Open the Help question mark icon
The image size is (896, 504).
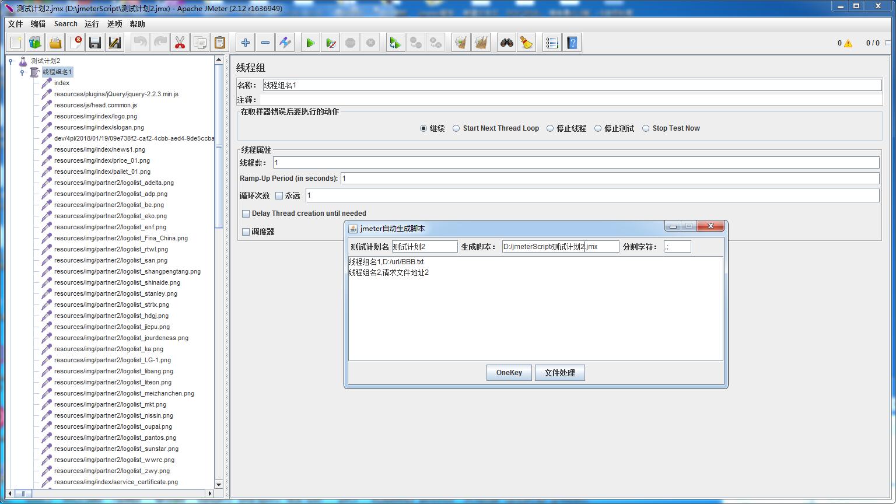572,43
